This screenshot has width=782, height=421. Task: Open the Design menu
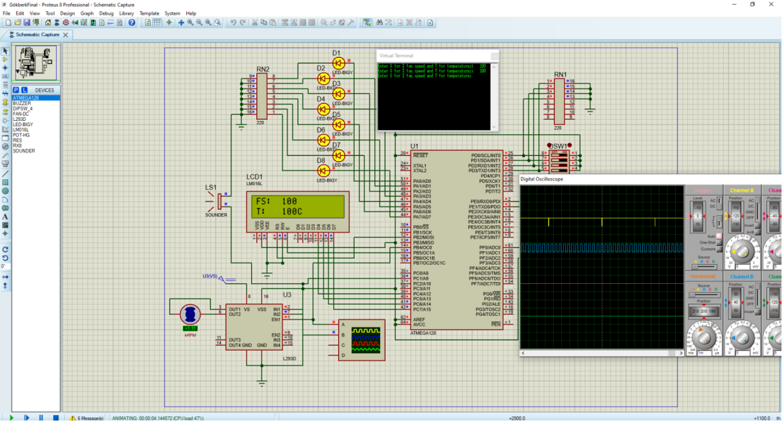coord(67,13)
